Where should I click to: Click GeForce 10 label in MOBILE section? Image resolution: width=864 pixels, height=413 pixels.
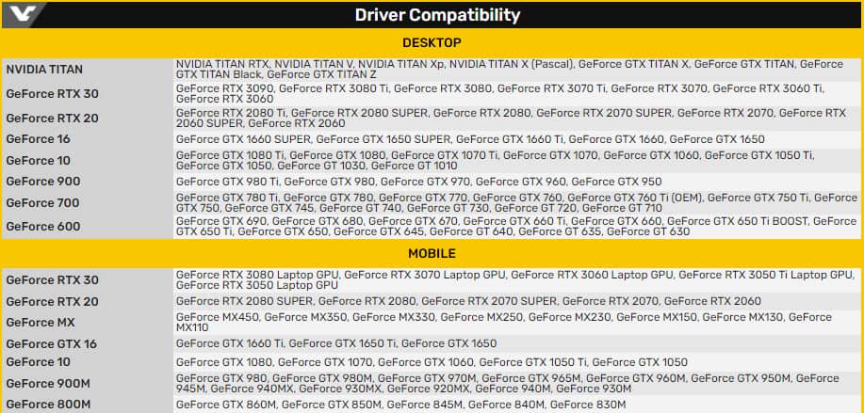coord(38,362)
